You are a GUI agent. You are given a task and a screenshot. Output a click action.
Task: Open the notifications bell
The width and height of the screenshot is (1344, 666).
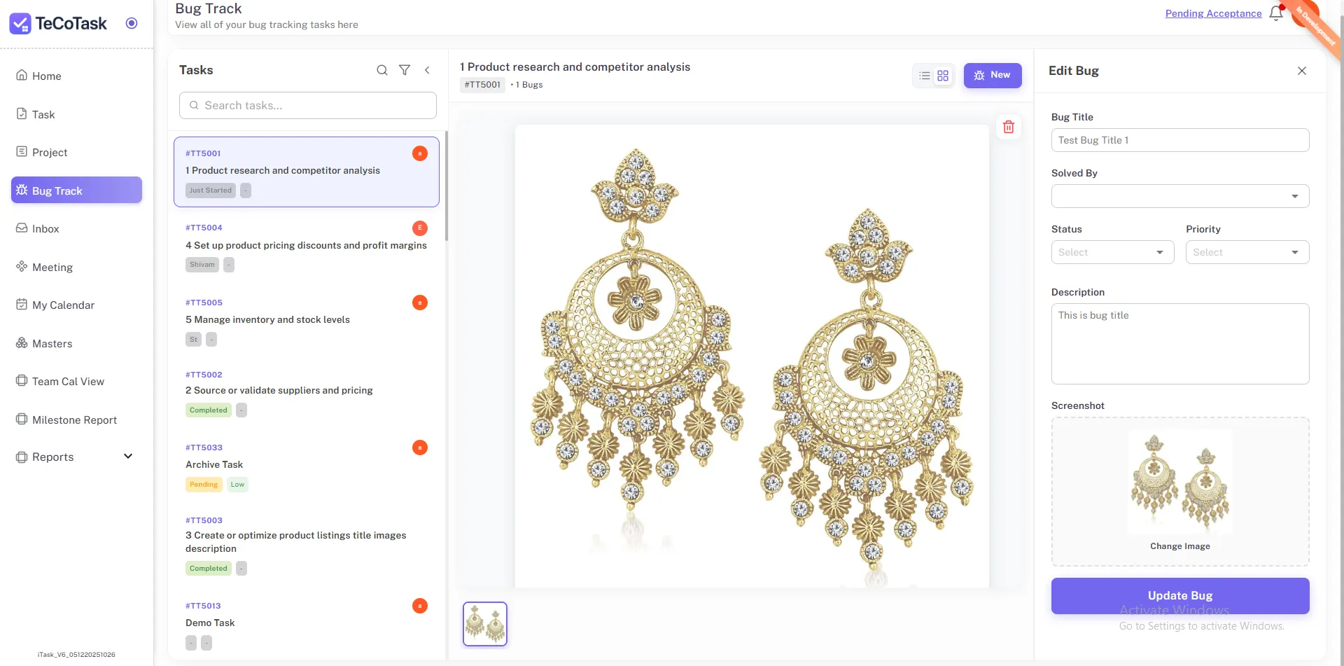tap(1276, 13)
